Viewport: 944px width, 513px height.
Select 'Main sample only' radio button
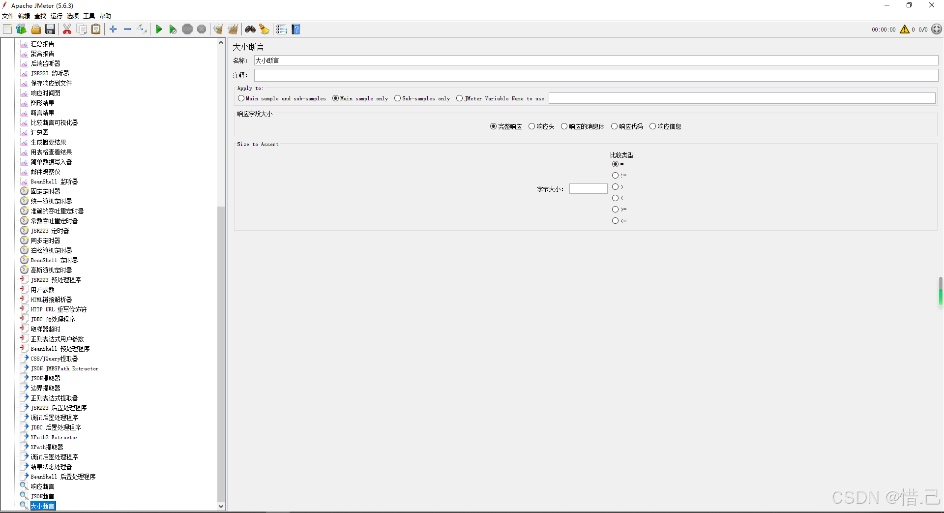[360, 98]
